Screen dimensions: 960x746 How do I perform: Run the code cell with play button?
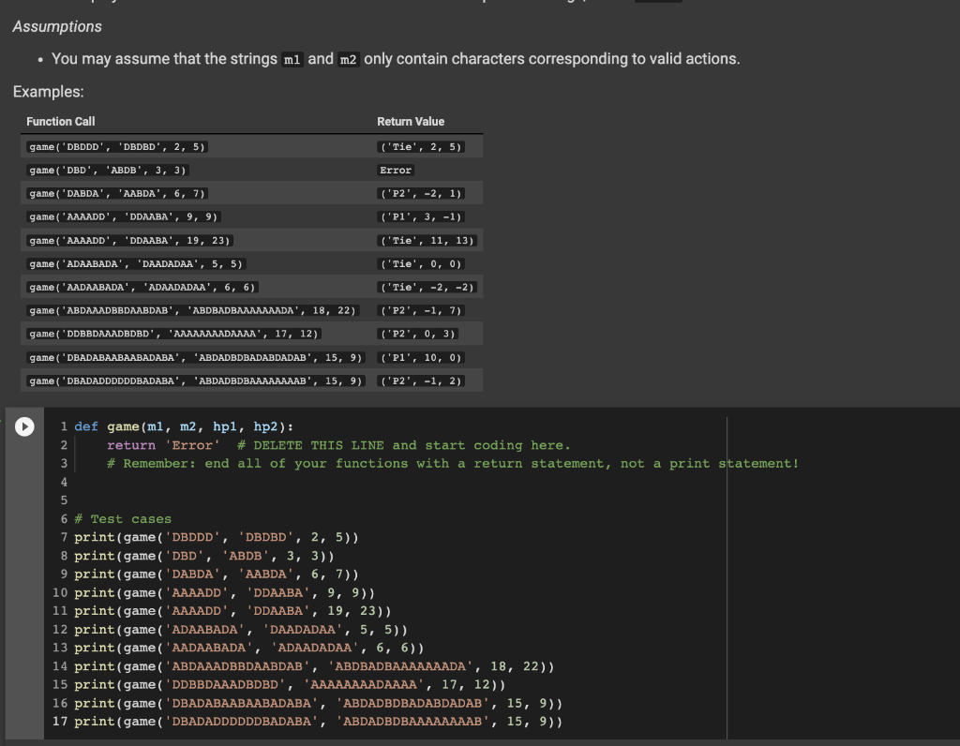tap(24, 426)
